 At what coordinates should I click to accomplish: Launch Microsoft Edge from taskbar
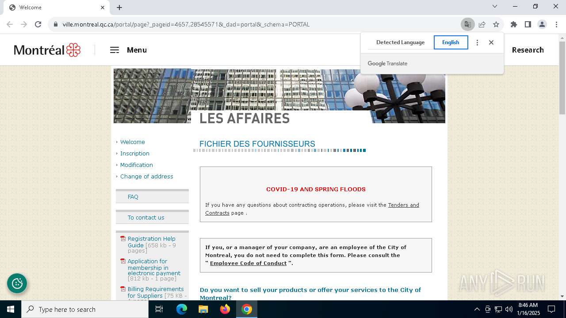coord(182,309)
